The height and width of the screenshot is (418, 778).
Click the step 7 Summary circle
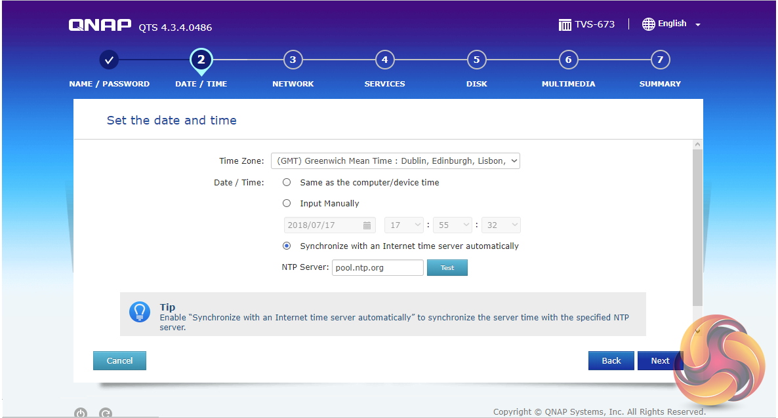(x=660, y=60)
